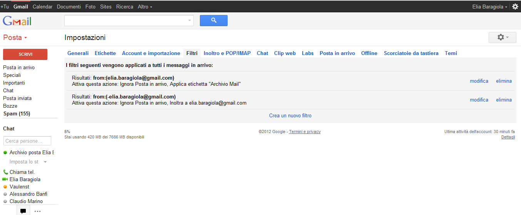The image size is (521, 215).
Task: Open the Clip web settings tab
Action: tap(285, 53)
